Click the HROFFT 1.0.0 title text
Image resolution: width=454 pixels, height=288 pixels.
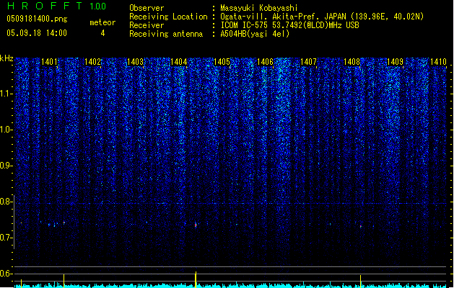57,6
